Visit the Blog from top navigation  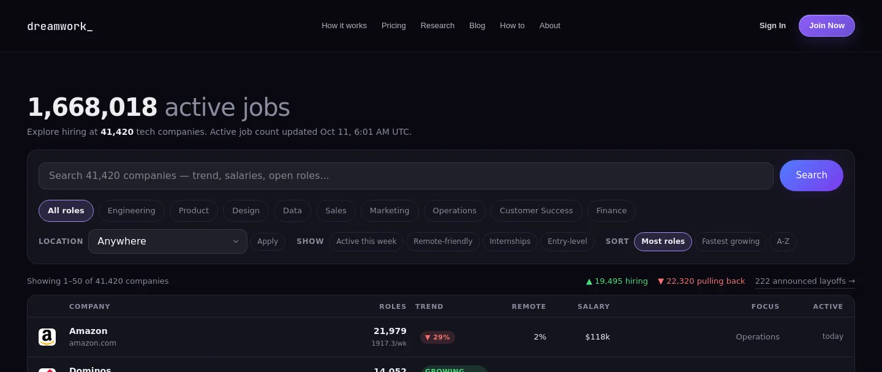click(477, 26)
